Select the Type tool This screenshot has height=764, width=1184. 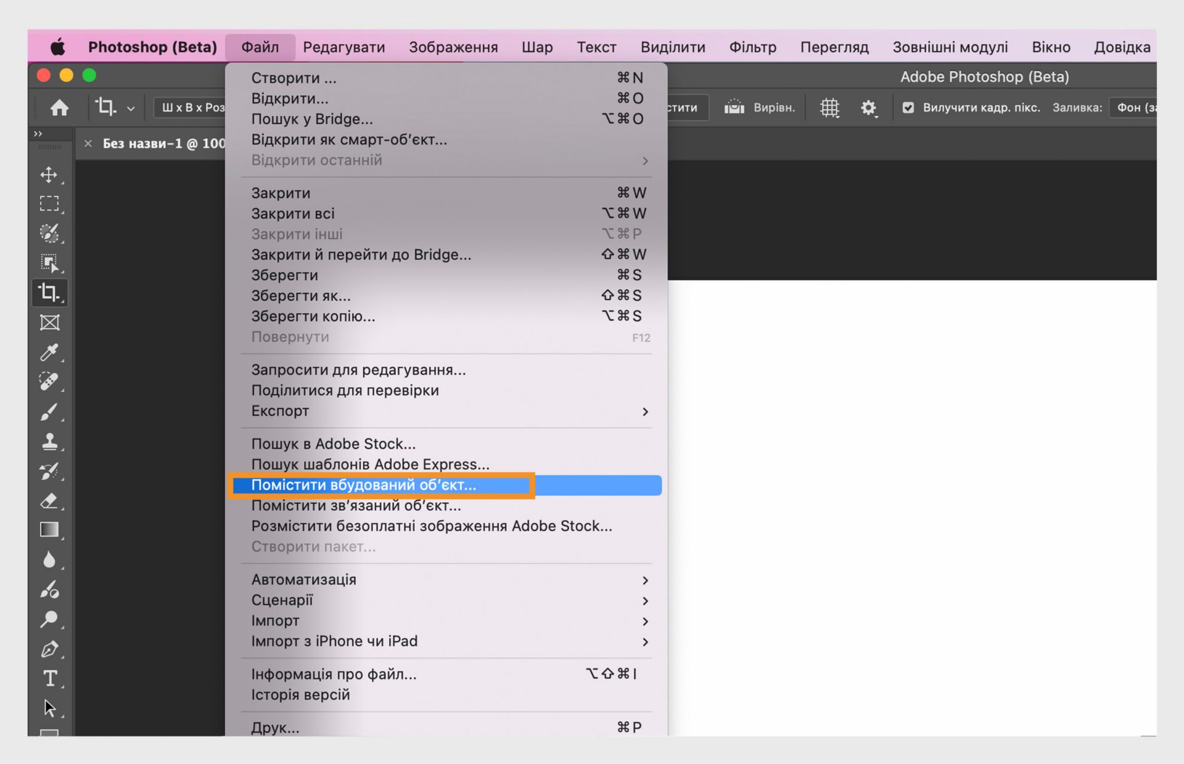(49, 679)
